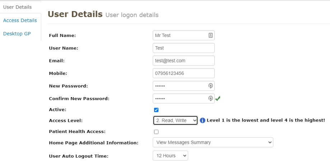Select the Mobile number input field

pos(183,73)
